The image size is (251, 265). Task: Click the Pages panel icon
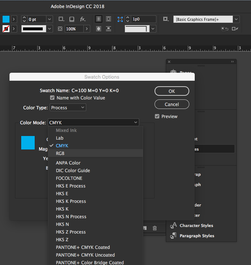point(174,72)
